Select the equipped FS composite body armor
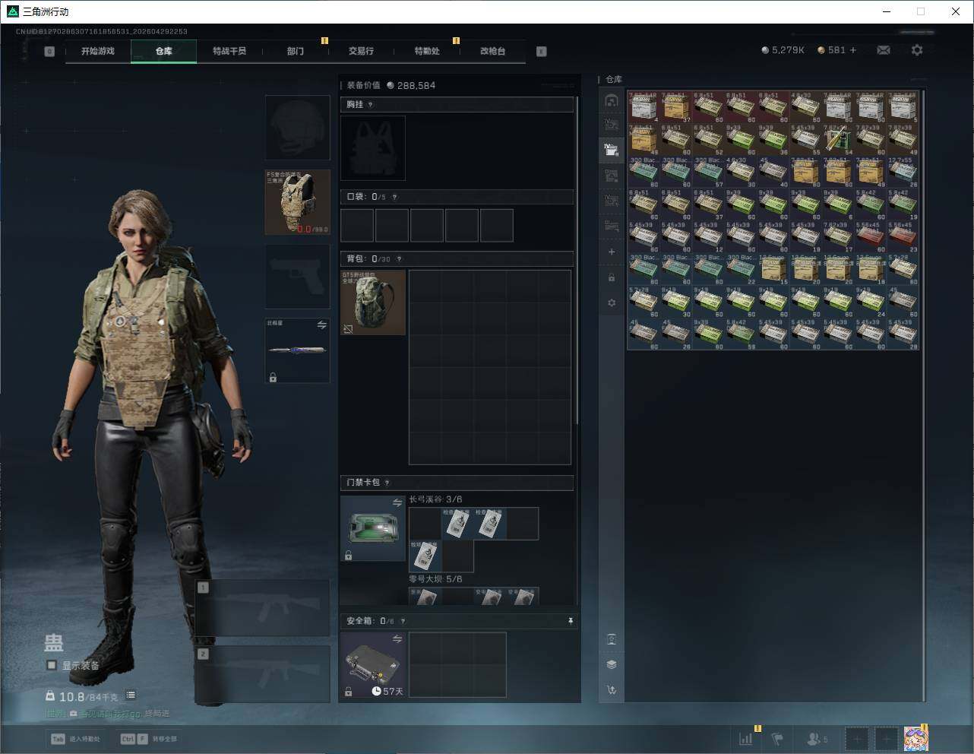 tap(298, 202)
